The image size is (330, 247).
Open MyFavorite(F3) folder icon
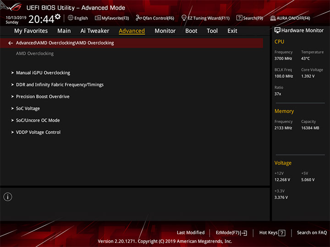[x=98, y=18]
